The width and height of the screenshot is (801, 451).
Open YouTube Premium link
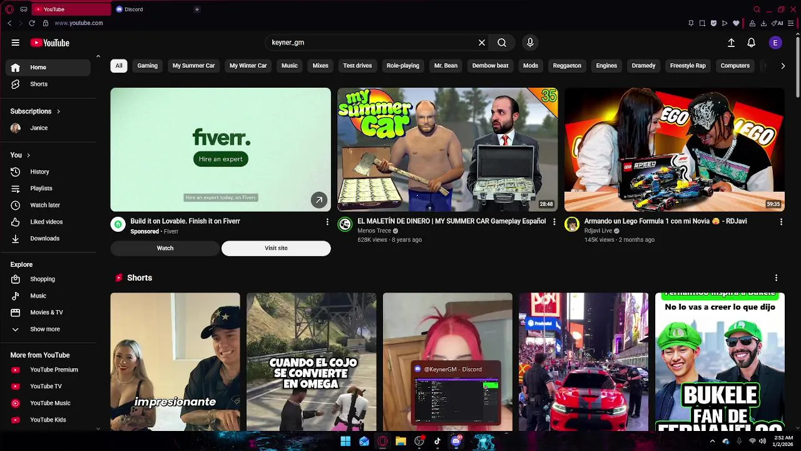pos(48,370)
